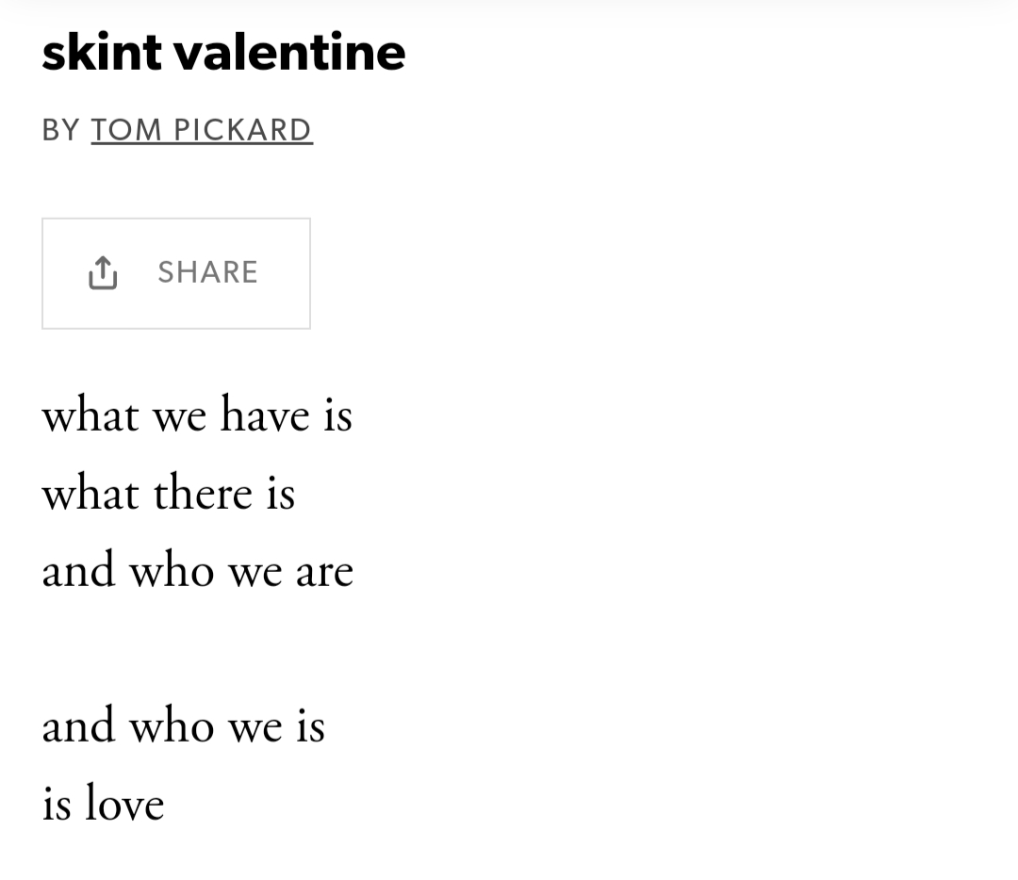Click the "BY" byline label
Screen dimensions: 1018x880
click(61, 130)
